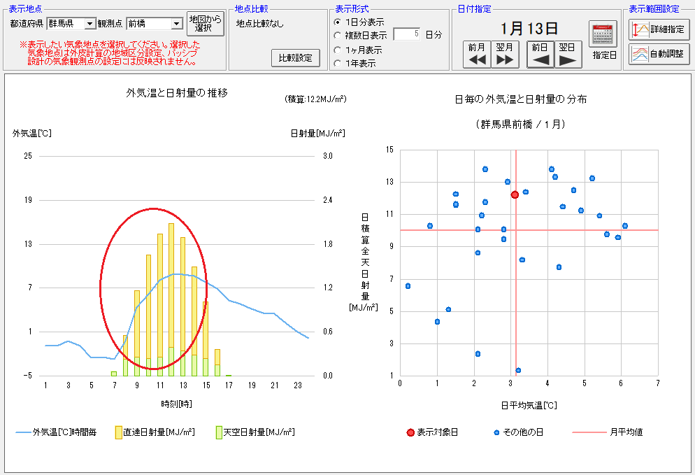Image resolution: width=695 pixels, height=475 pixels.
Task: Advance to next month with 翌月 button
Action: tap(504, 54)
